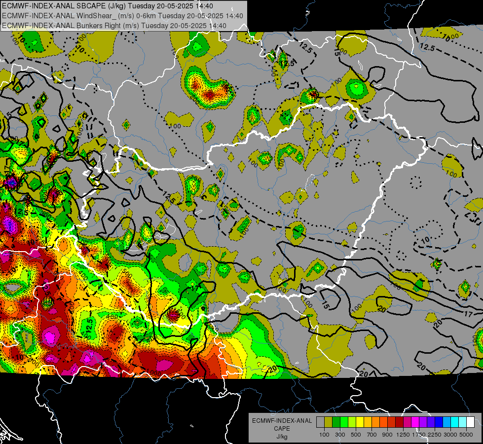
Task: Click the J/kg unit label
Action: tap(282, 437)
